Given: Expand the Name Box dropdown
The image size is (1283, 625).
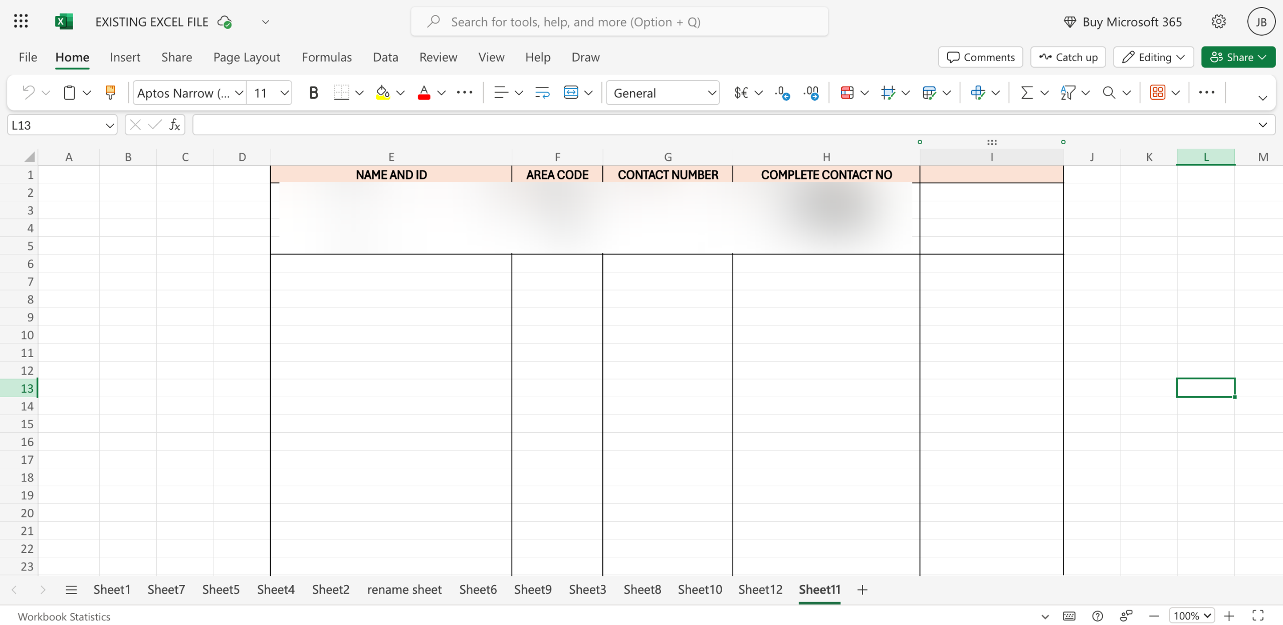Looking at the screenshot, I should click(x=110, y=125).
